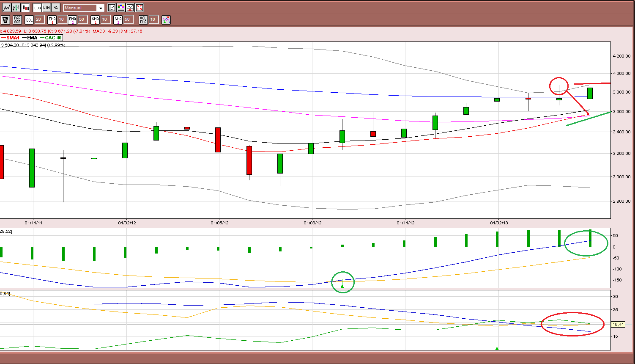This screenshot has width=635, height=364.
Task: Click the trash bin icon
Action: (5, 19)
